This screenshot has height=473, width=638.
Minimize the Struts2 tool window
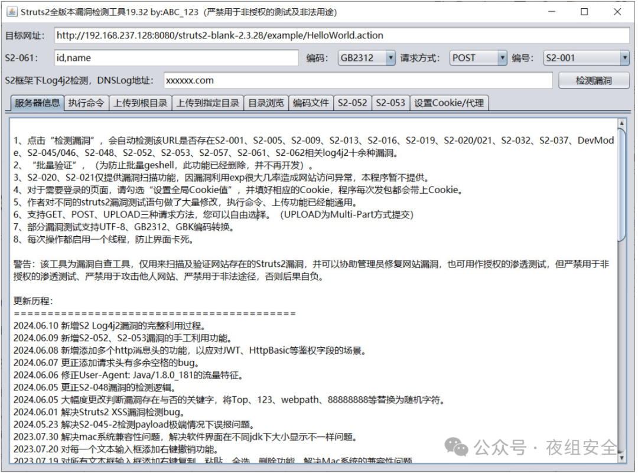(552, 12)
